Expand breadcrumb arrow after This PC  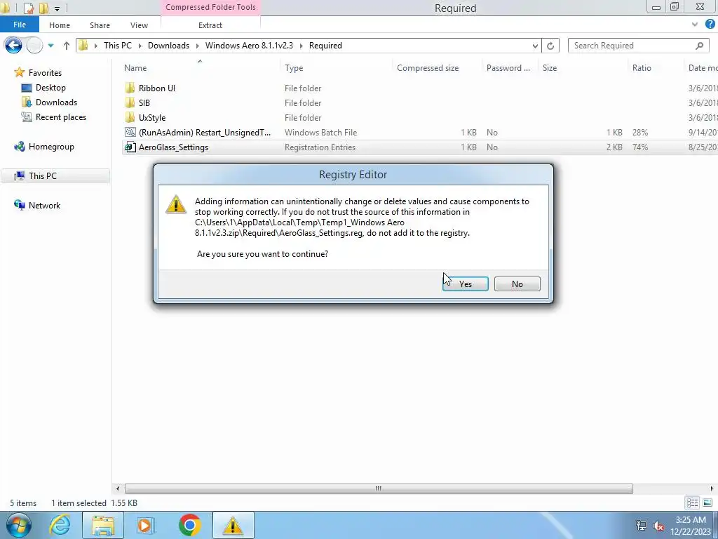[x=140, y=46]
